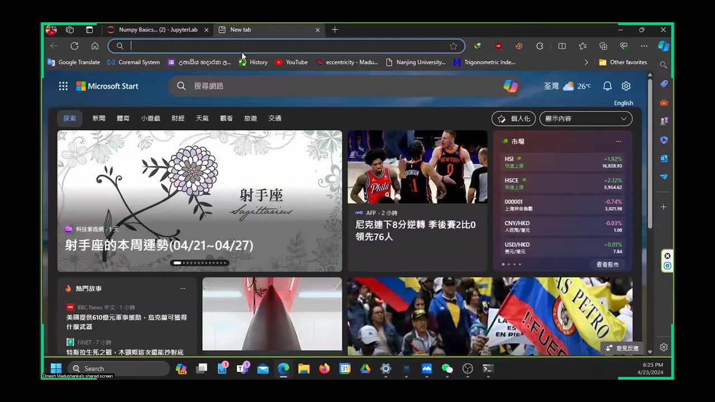Select the 財經 feed tab

[x=178, y=118]
